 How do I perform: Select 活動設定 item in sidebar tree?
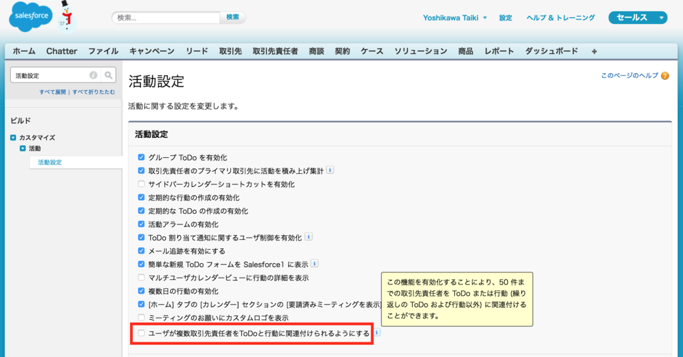click(49, 163)
